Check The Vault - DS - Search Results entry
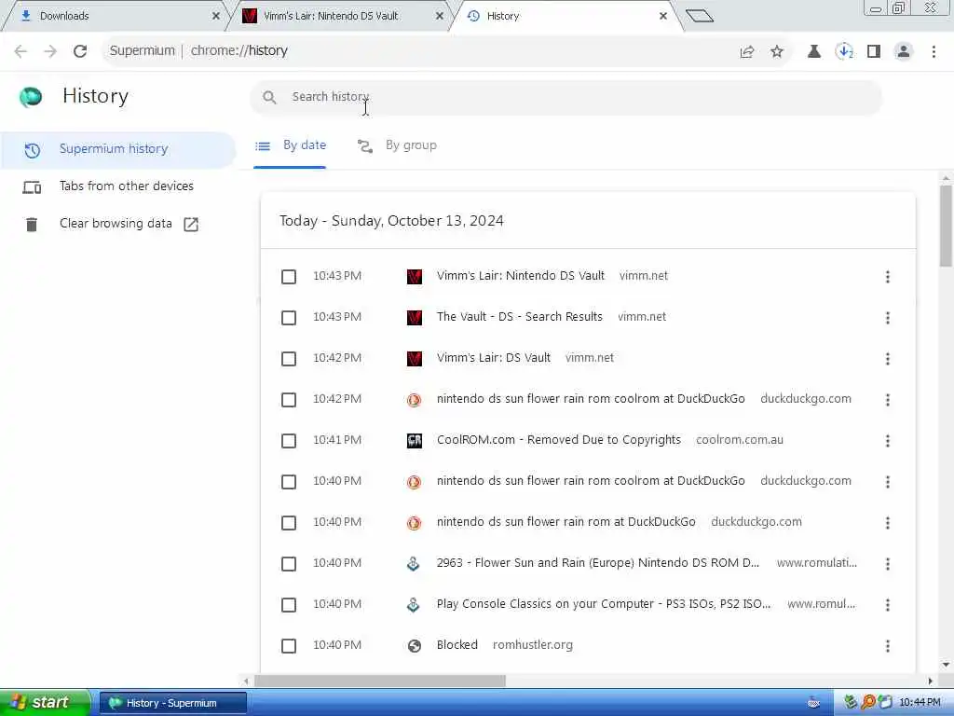954x716 pixels. pos(289,318)
